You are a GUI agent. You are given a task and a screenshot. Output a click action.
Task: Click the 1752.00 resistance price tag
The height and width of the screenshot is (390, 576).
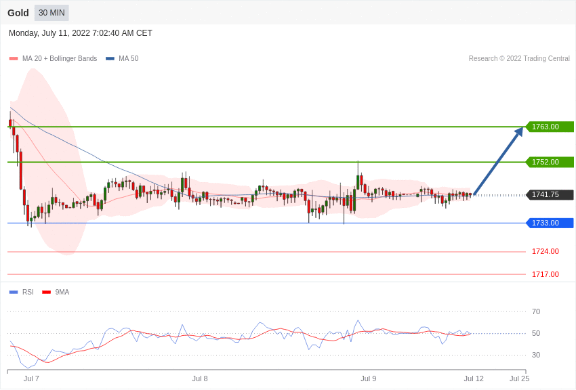pyautogui.click(x=550, y=162)
